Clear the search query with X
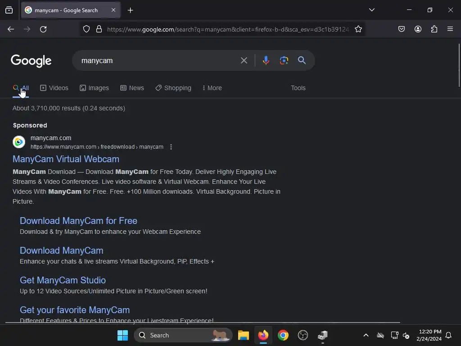The image size is (461, 346). coord(244,61)
